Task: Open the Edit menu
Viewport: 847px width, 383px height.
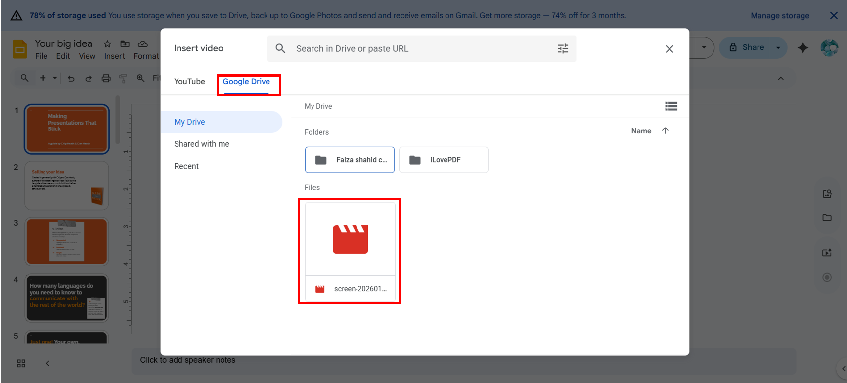Action: click(63, 56)
